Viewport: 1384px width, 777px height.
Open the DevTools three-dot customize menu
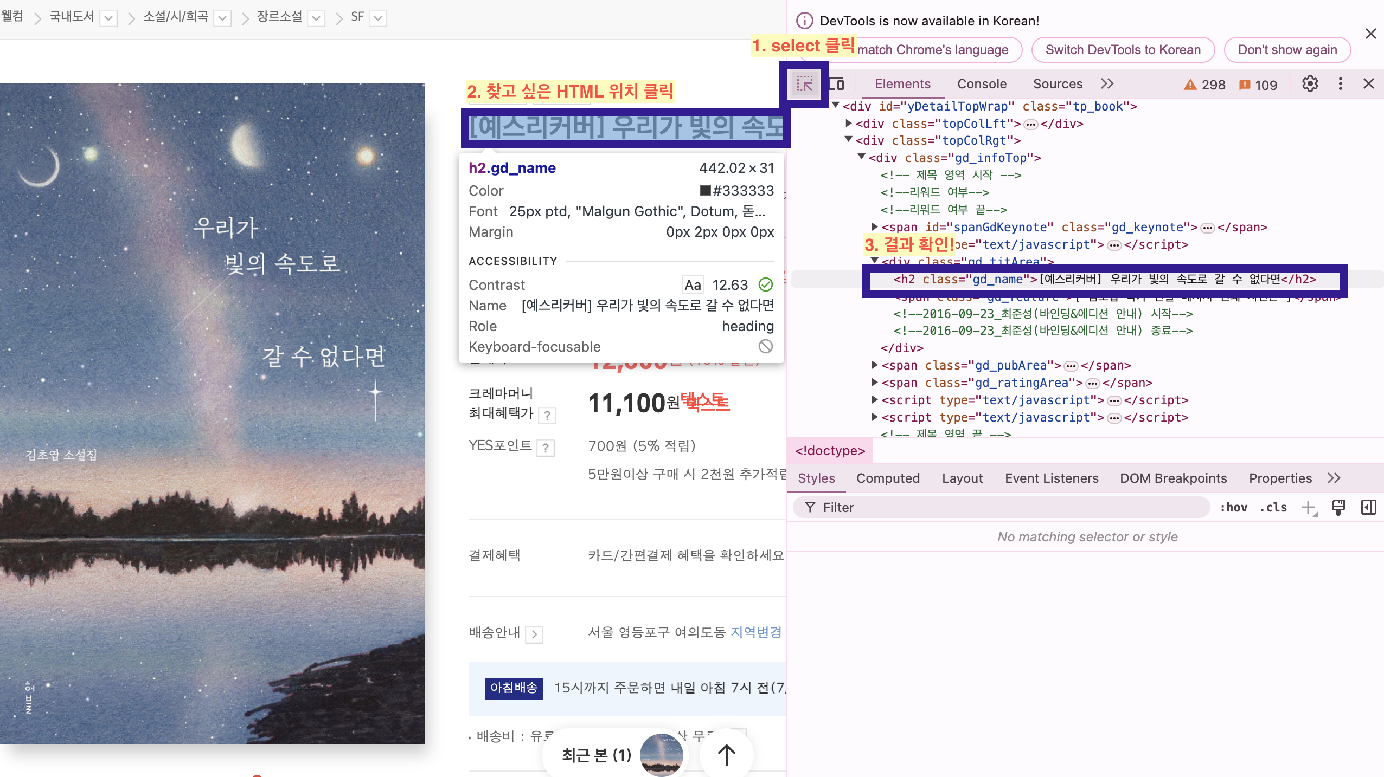(x=1340, y=84)
